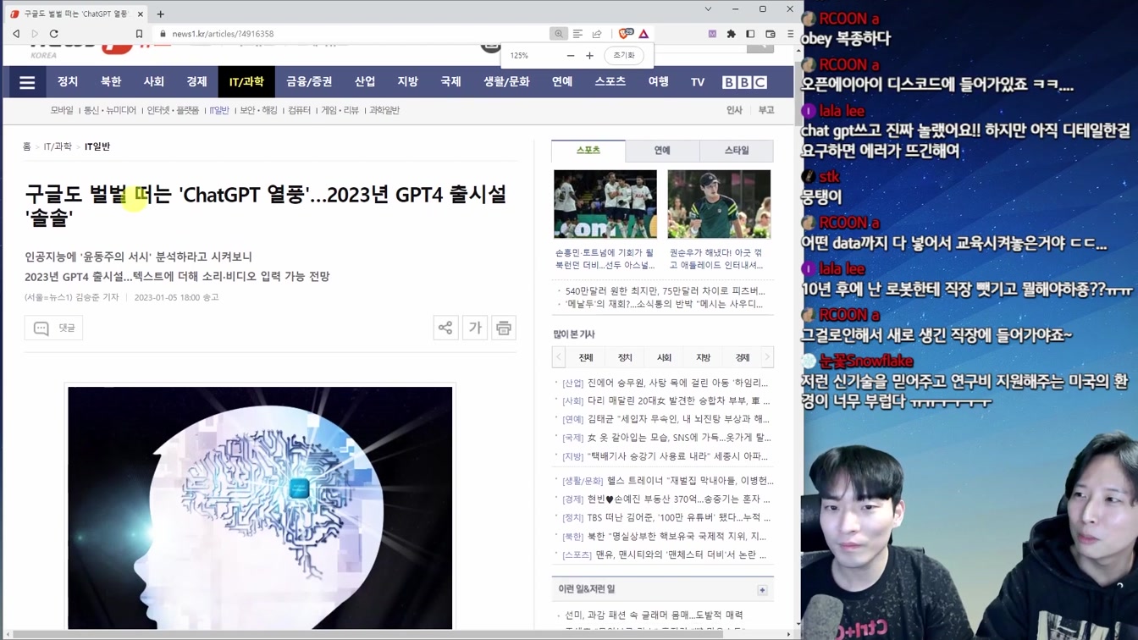This screenshot has height=640, width=1138.
Task: Click IT일반 in the breadcrumb
Action: pos(97,146)
